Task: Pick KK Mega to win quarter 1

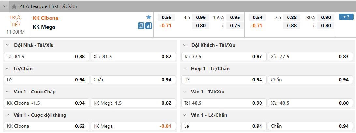Action: [133, 126]
